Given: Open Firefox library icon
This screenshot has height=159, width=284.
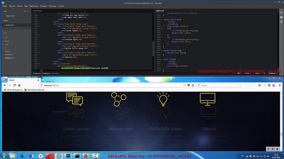Looking at the screenshot, I should point(260,85).
